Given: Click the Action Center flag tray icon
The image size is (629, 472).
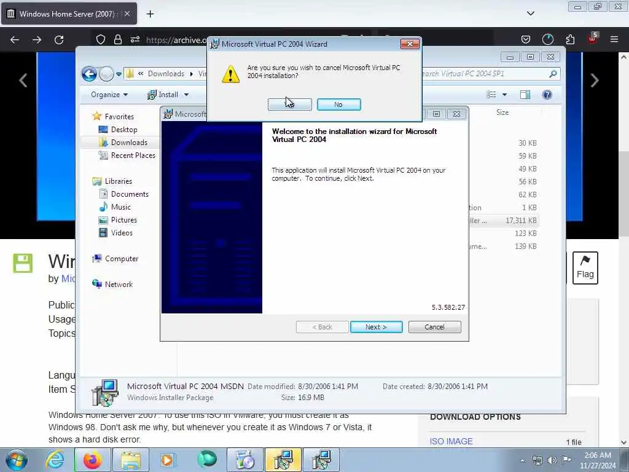Looking at the screenshot, I should [566, 460].
